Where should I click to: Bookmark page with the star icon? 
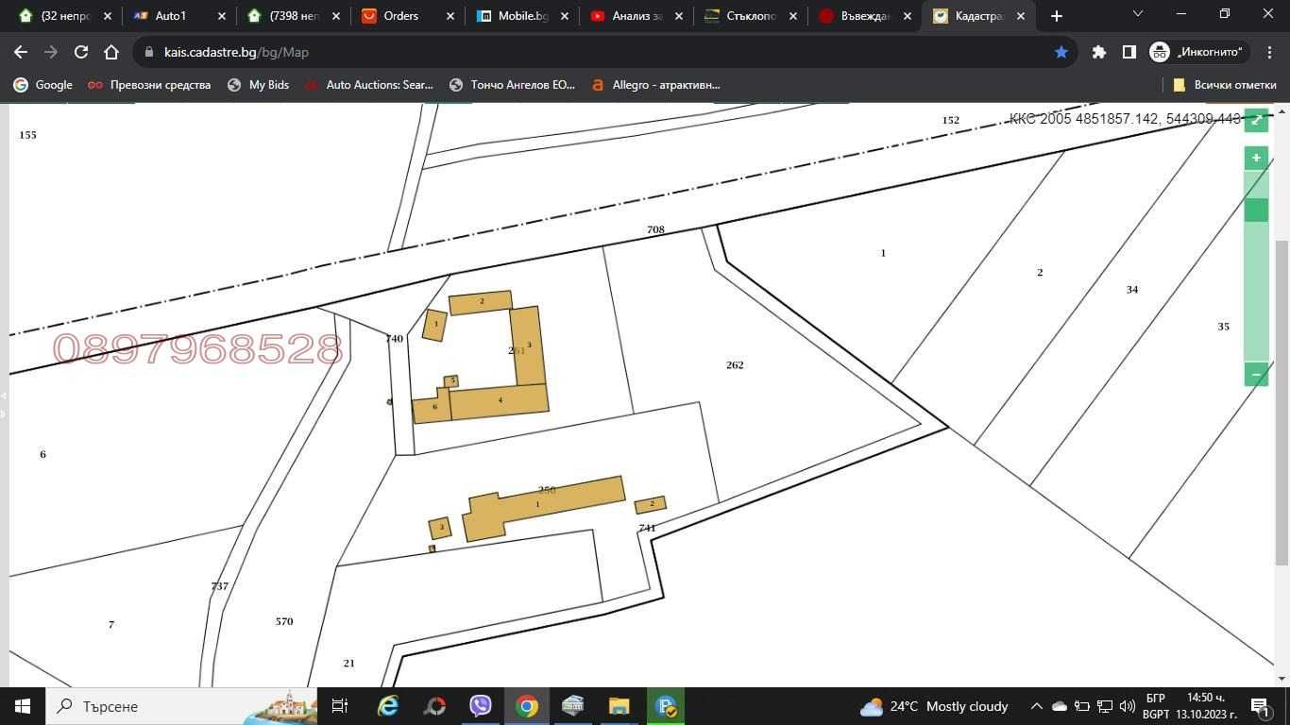(1061, 52)
